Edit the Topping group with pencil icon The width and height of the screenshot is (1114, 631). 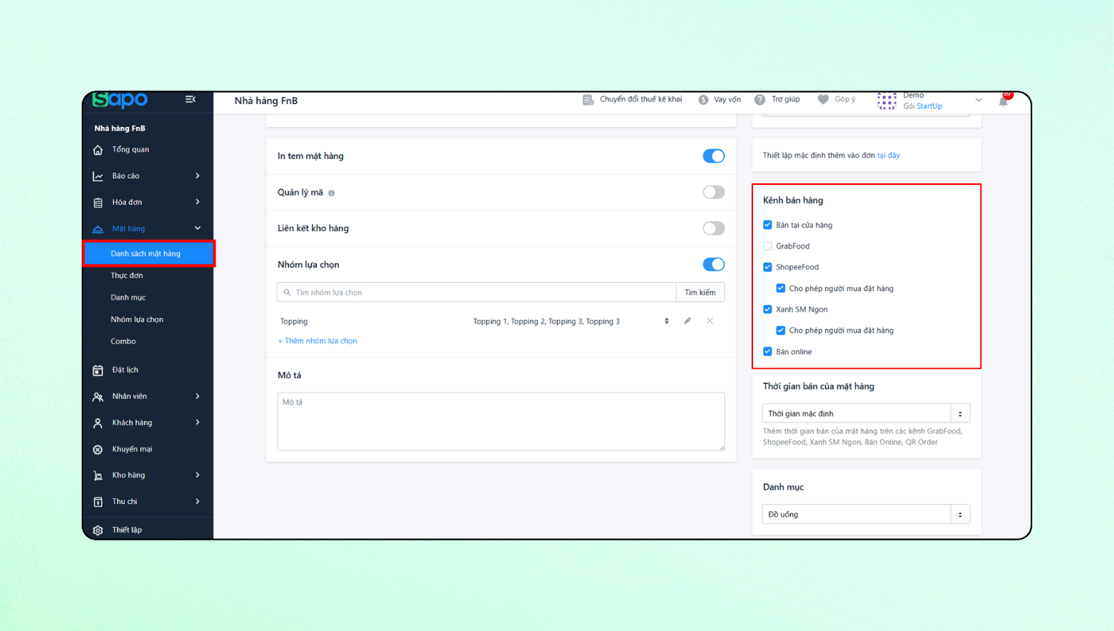point(688,321)
